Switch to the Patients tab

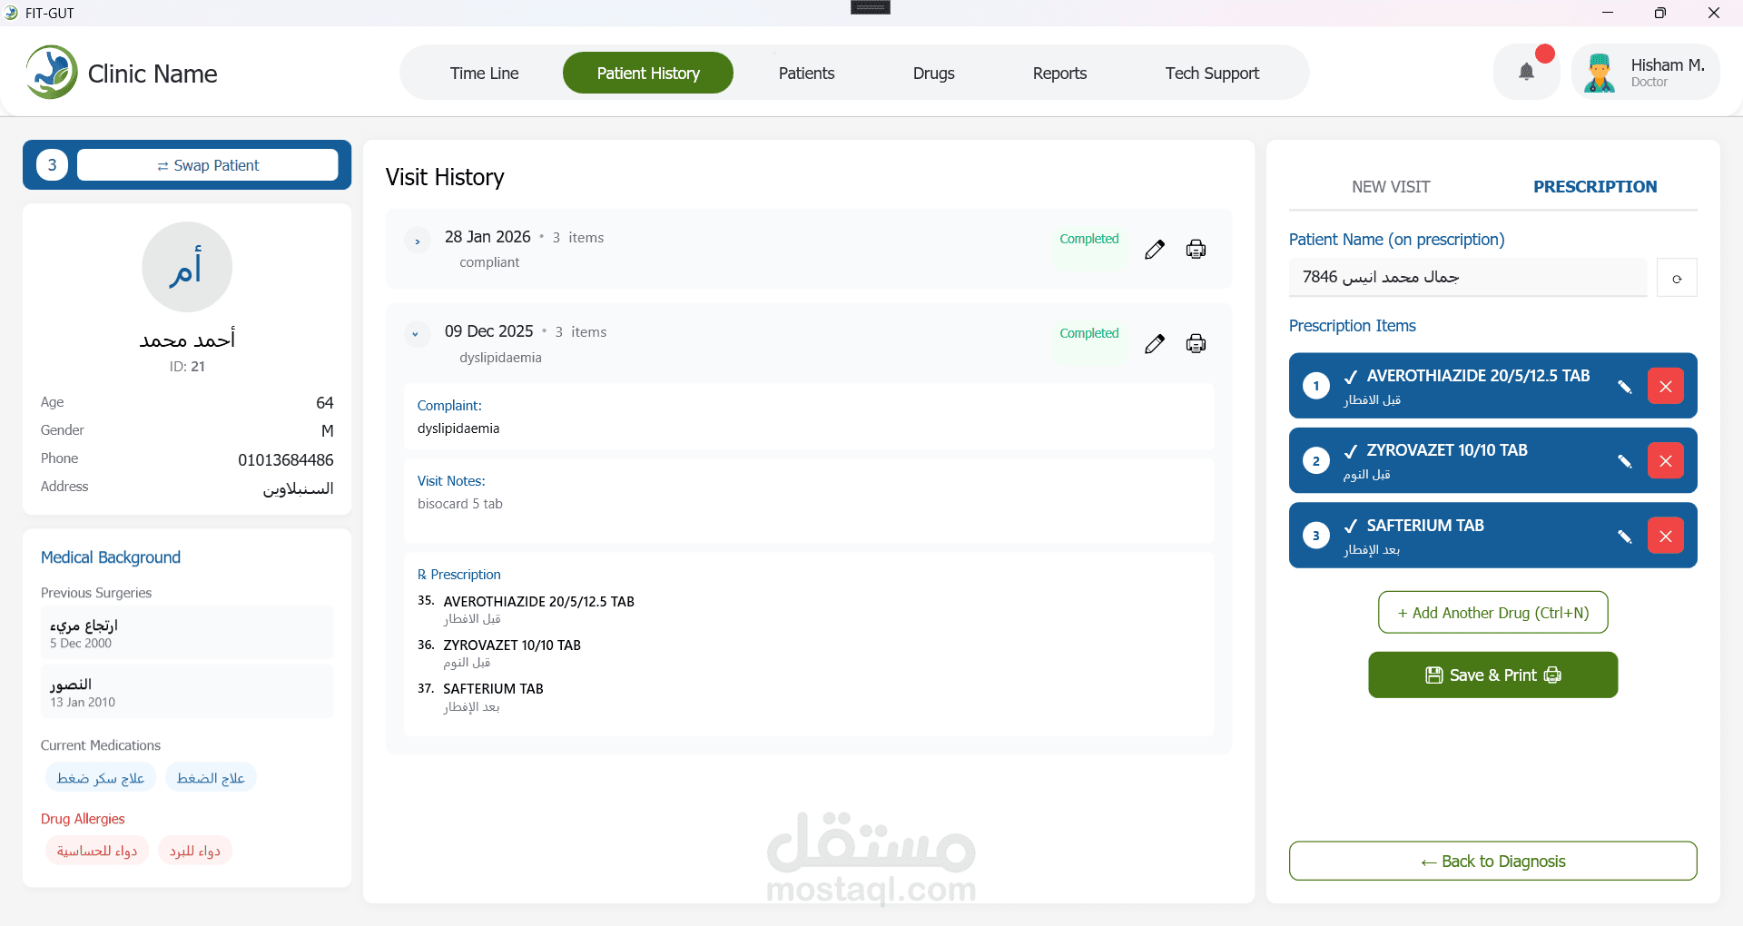[x=806, y=73]
